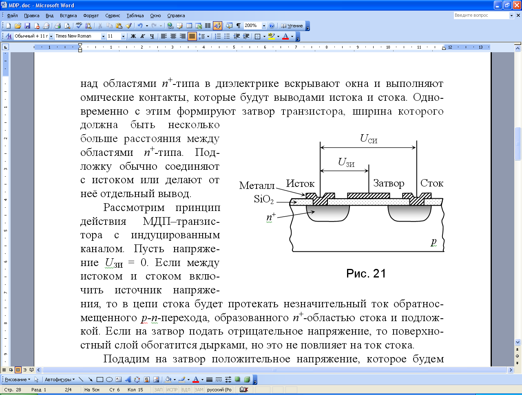The height and width of the screenshot is (395, 522).
Task: Open borders dropdown arrow
Action: click(264, 36)
